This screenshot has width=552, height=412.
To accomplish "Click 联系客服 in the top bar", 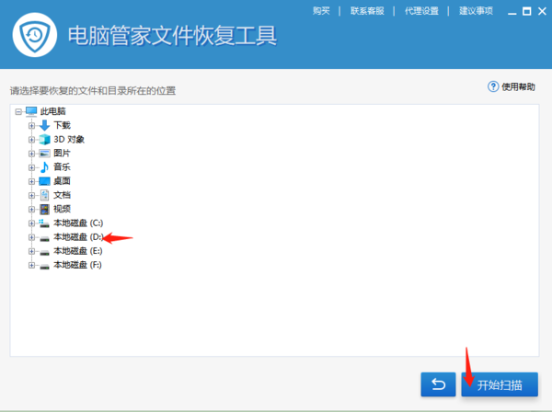I will coord(366,11).
